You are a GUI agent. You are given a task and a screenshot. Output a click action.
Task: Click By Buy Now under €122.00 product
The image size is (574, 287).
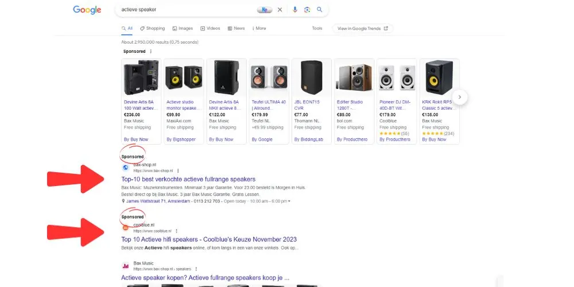click(x=221, y=139)
